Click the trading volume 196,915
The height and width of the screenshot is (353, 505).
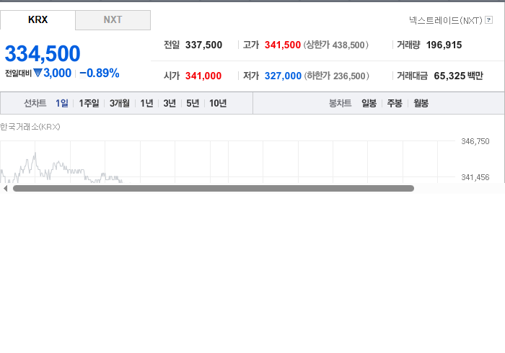pos(444,45)
